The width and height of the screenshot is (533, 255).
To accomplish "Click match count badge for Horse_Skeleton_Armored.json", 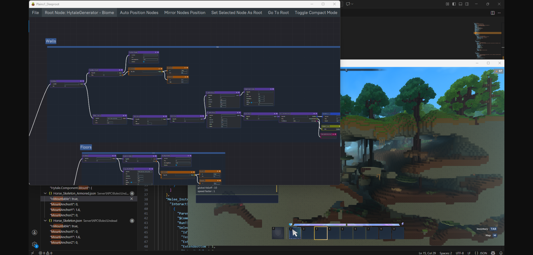I will [x=132, y=193].
